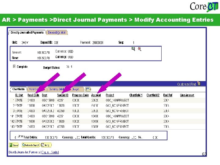Open the Deposit Control tab
The height and width of the screenshot is (165, 220).
point(57,32)
